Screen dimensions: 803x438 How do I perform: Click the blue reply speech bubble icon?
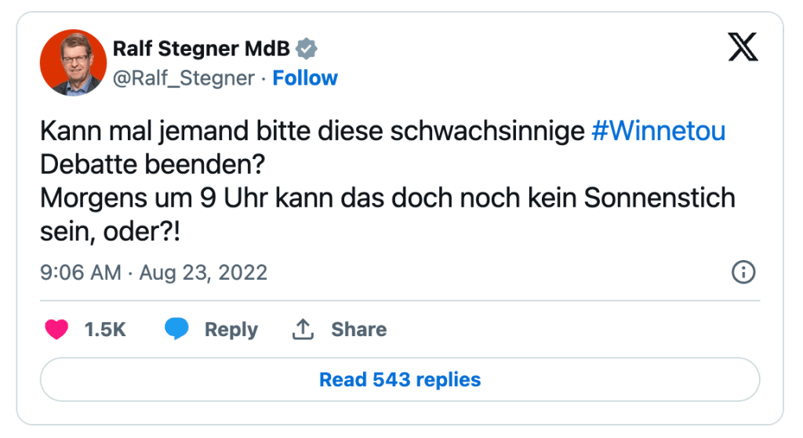point(176,330)
